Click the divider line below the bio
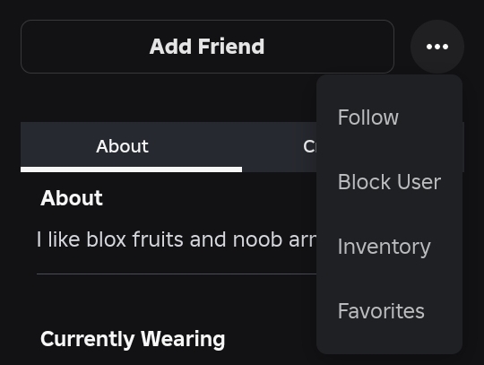 [x=177, y=274]
